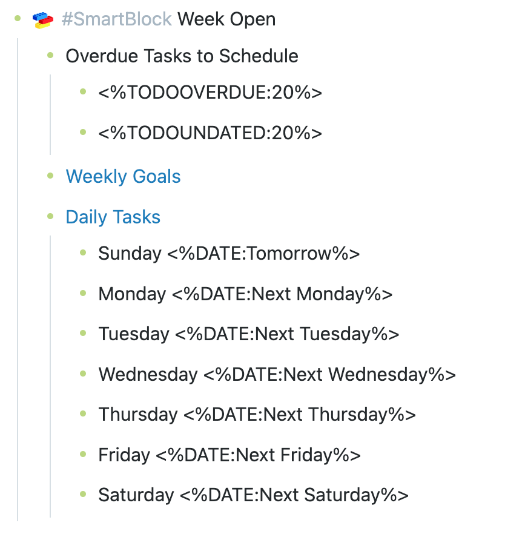The image size is (505, 540).
Task: Click the bullet next to Weekly Goals
Action: tap(50, 177)
